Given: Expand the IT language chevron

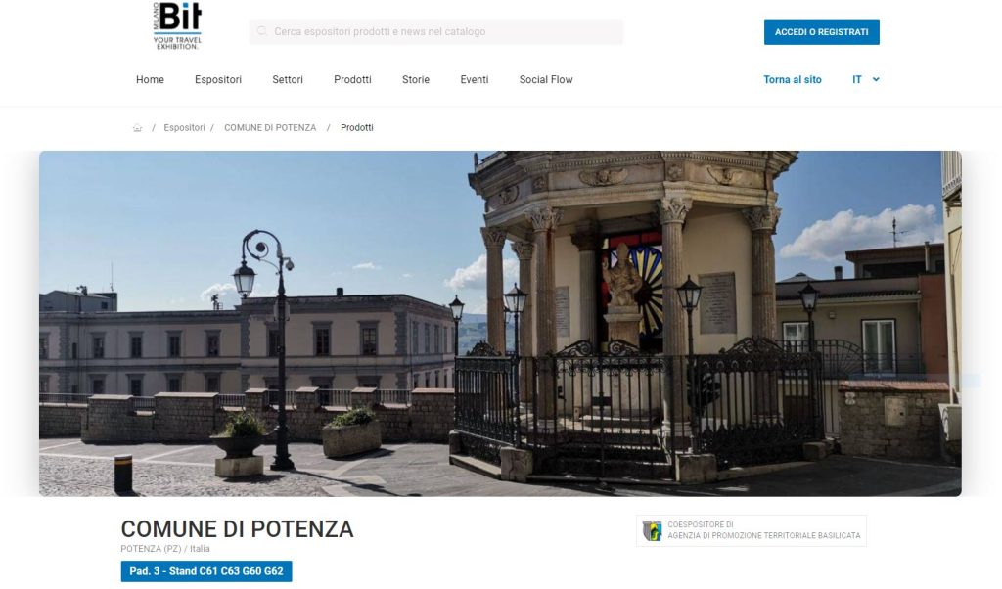Looking at the screenshot, I should click(x=876, y=80).
